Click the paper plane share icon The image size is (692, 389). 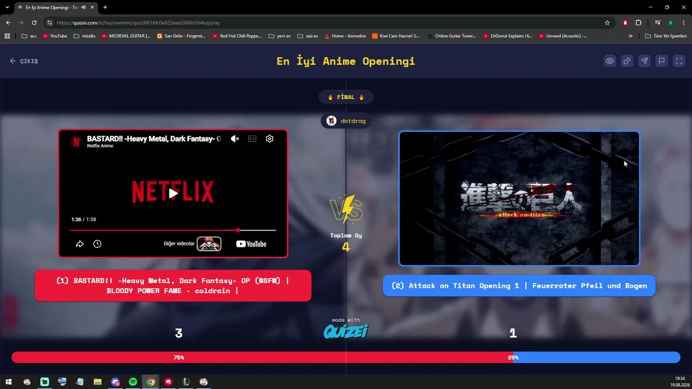coord(644,61)
